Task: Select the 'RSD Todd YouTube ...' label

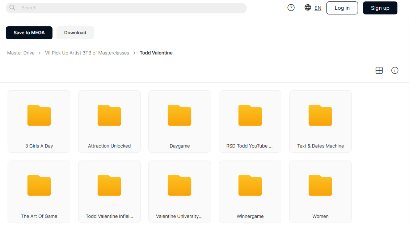Action: tap(249, 146)
